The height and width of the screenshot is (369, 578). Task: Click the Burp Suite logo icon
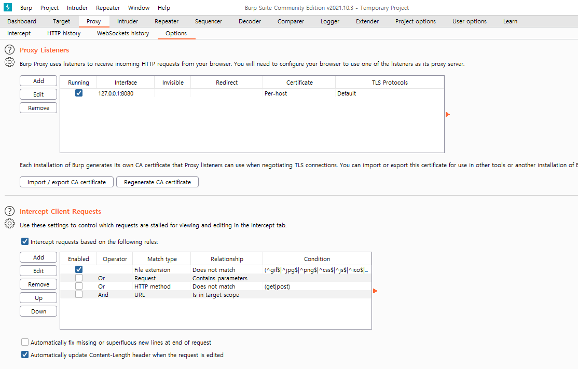(8, 7)
